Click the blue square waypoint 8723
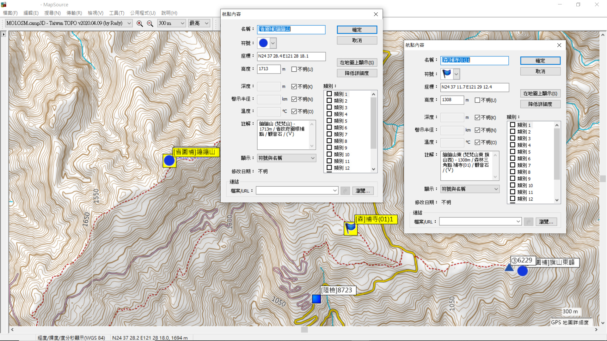 click(316, 299)
